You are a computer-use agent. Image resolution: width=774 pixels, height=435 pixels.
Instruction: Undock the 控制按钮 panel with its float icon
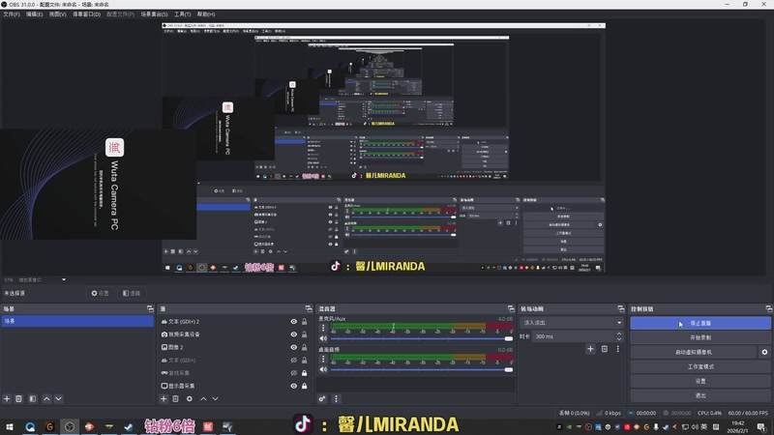[768, 308]
